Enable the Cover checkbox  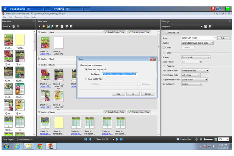tap(164, 48)
